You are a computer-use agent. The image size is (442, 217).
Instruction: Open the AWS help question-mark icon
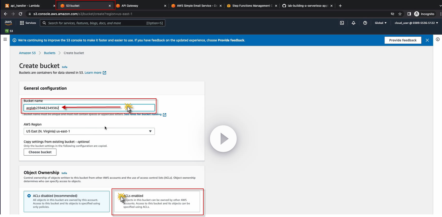[x=365, y=23]
